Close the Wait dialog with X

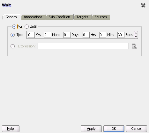tap(143, 5)
